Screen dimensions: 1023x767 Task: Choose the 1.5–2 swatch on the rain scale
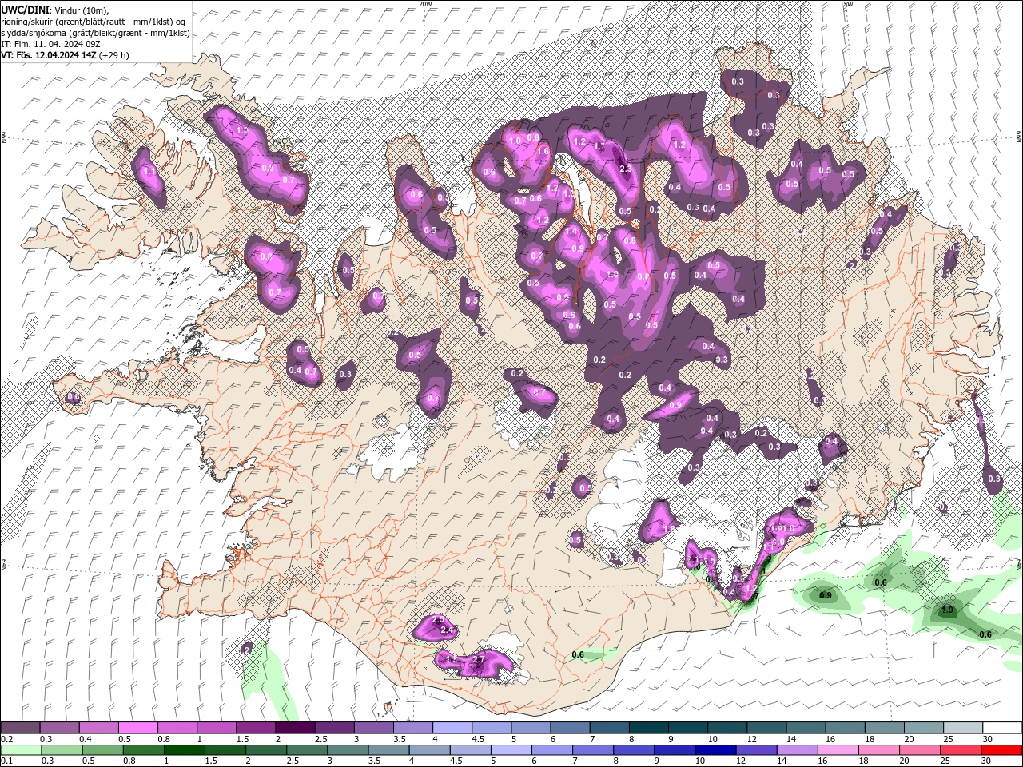(x=225, y=750)
